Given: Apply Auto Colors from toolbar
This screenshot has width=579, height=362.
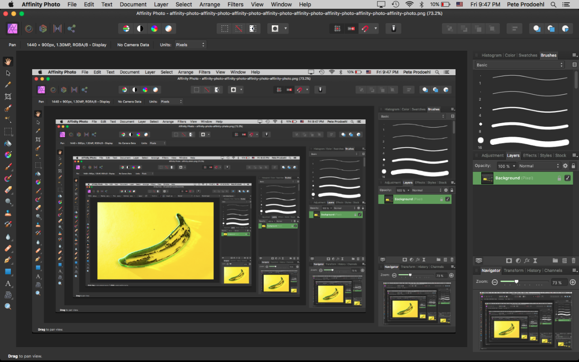Looking at the screenshot, I should tap(154, 29).
